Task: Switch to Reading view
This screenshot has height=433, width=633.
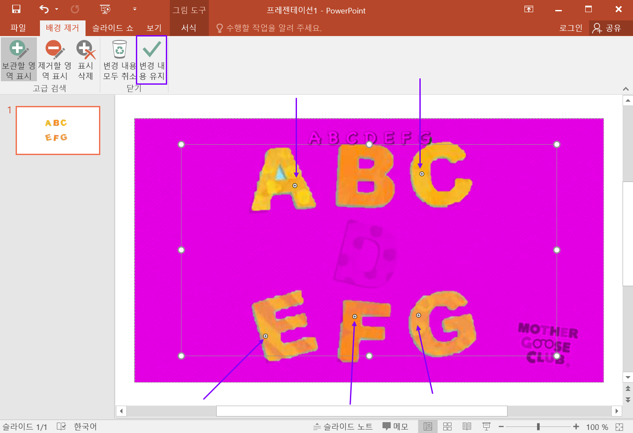Action: pos(467,426)
